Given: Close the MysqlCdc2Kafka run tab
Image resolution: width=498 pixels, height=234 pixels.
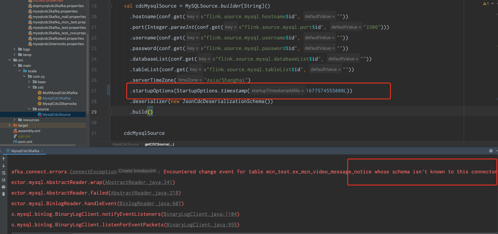Looking at the screenshot, I should pyautogui.click(x=42, y=151).
